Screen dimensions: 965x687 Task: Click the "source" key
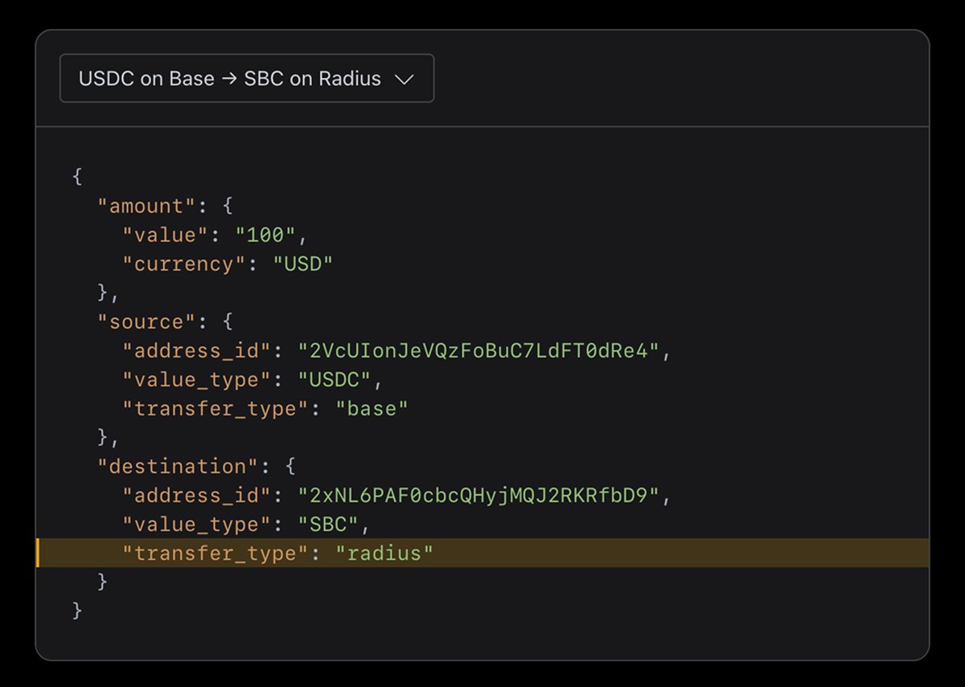[x=146, y=321]
